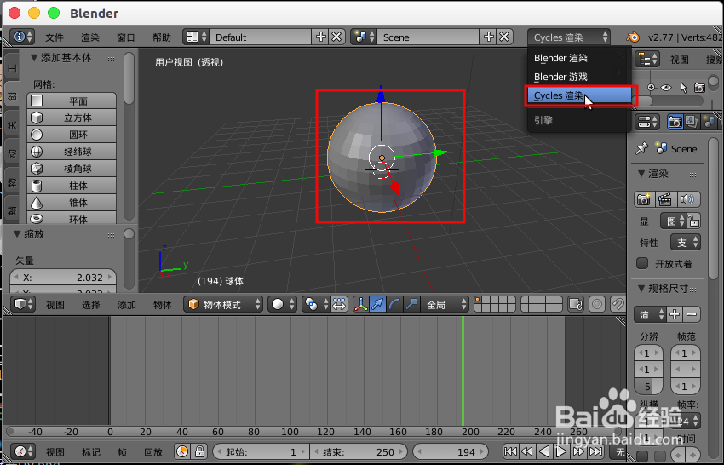This screenshot has width=724, height=465.
Task: Open render engine dropdown Cycles 渲染
Action: pyautogui.click(x=569, y=37)
